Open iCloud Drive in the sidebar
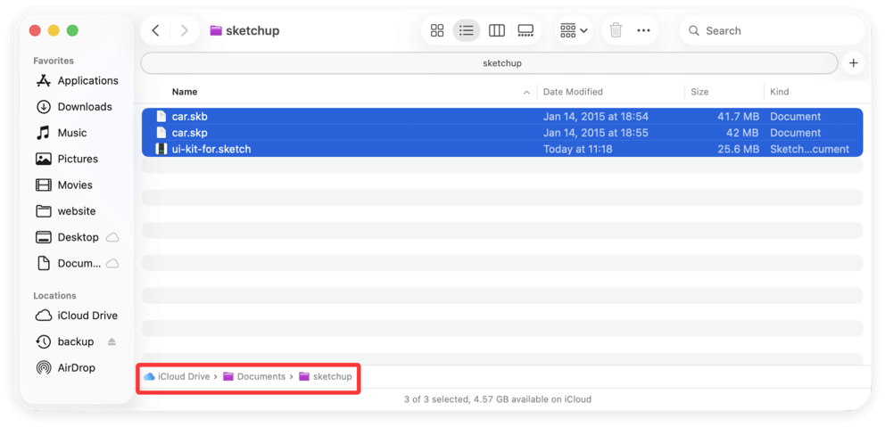 pyautogui.click(x=77, y=316)
